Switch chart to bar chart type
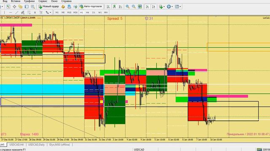Viewport: 270px width, 151px height. tap(108, 7)
